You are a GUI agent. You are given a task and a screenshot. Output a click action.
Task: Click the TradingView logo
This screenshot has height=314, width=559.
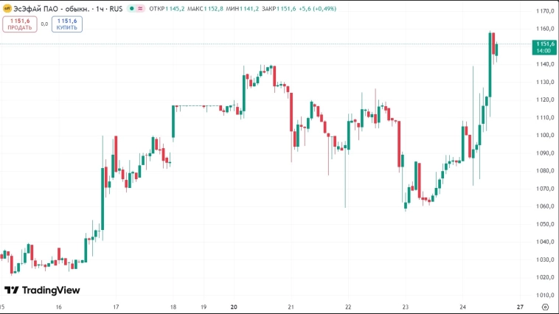[x=42, y=290]
